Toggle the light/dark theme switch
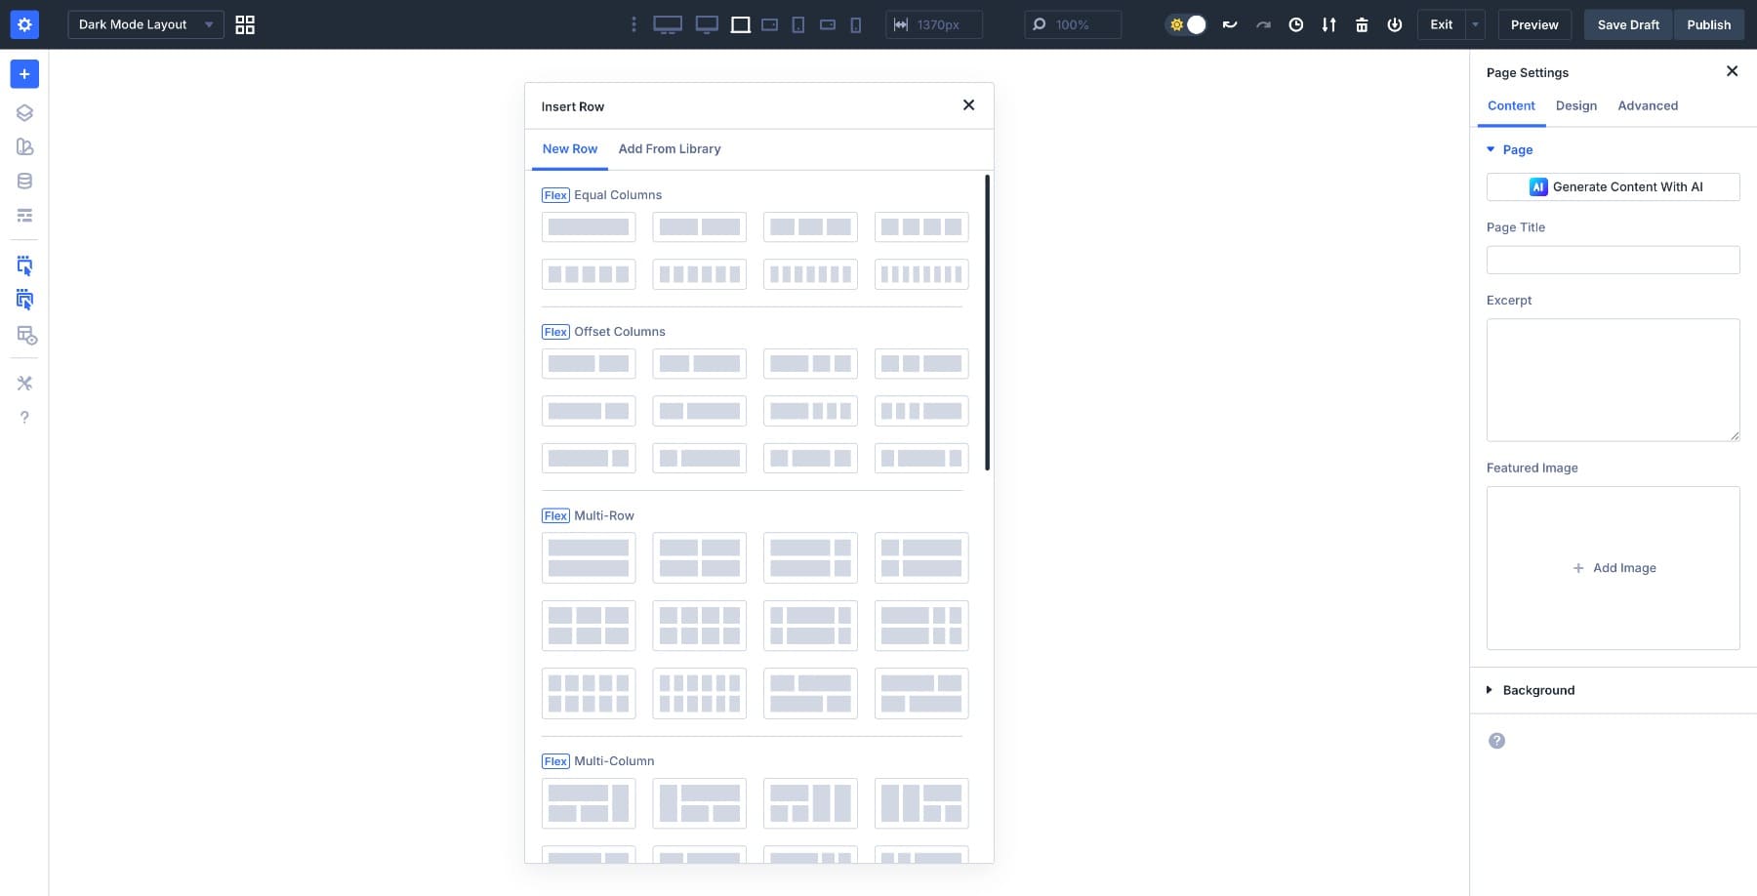Viewport: 1757px width, 896px height. (1187, 25)
